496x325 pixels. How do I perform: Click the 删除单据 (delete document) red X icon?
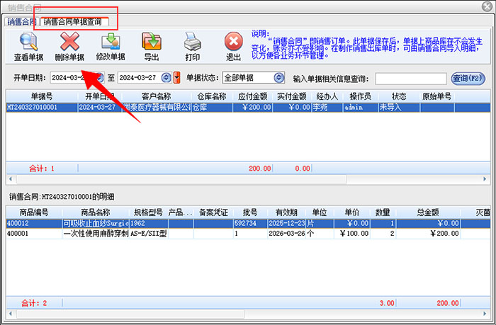click(x=69, y=46)
